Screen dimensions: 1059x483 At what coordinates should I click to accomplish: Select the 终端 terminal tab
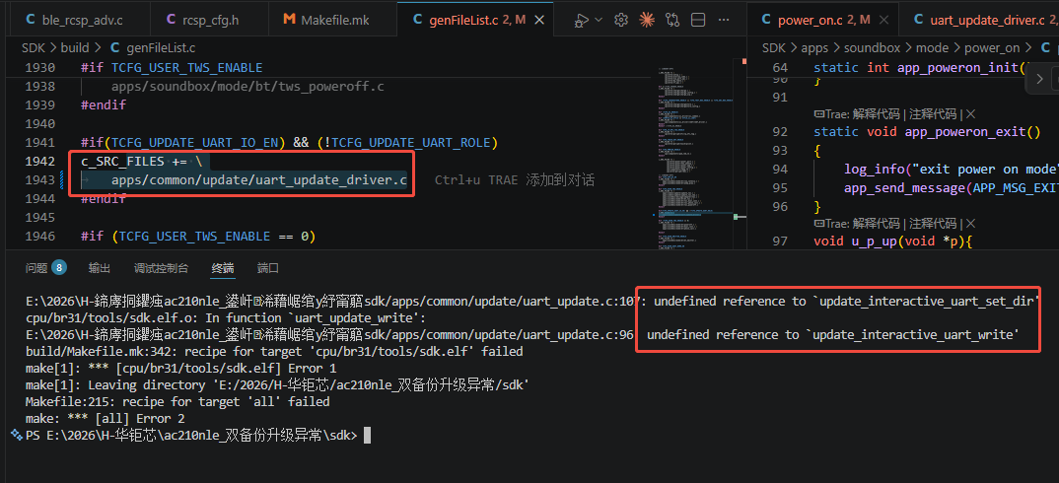[x=223, y=267]
